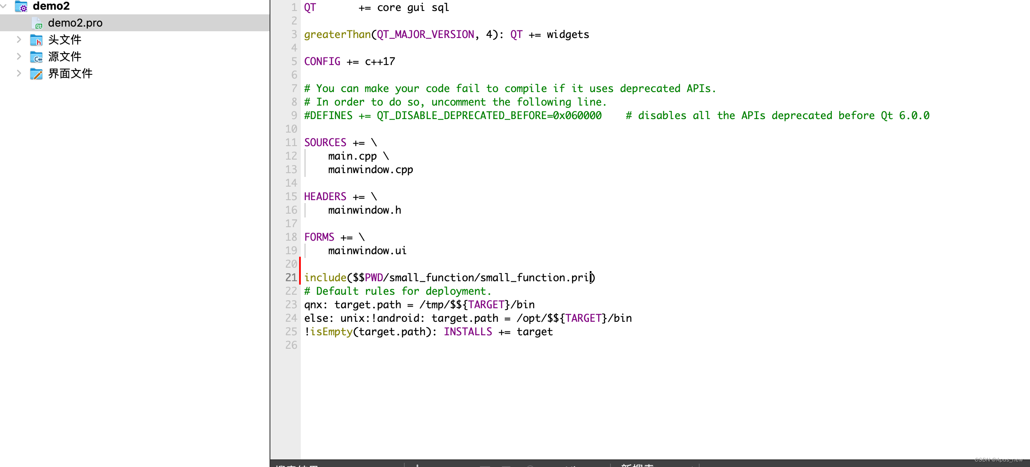Image resolution: width=1030 pixels, height=467 pixels.
Task: Click the include keyword on line 21
Action: (x=325, y=277)
